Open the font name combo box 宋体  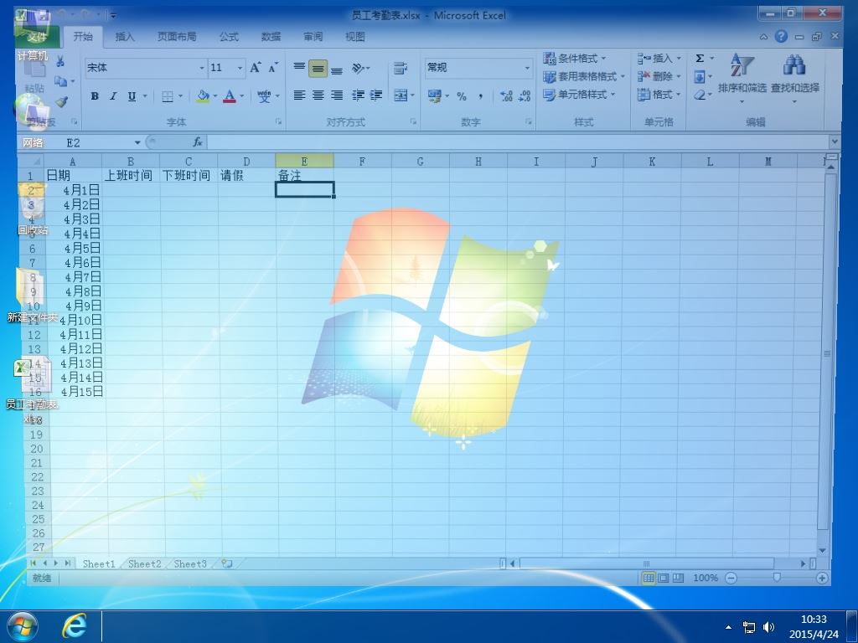click(x=146, y=68)
